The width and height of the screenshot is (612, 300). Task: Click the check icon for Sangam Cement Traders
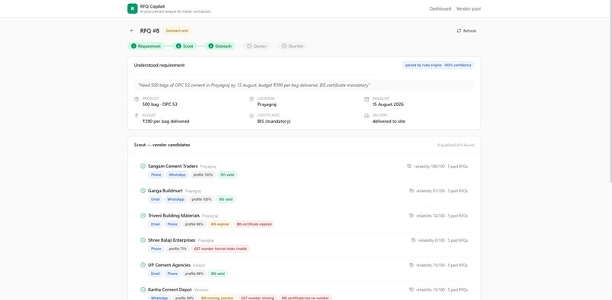point(143,166)
